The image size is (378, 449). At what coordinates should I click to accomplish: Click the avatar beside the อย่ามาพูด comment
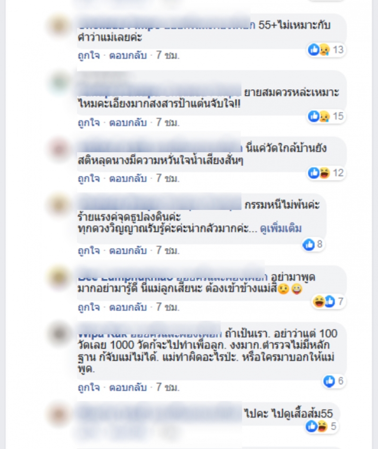(59, 277)
